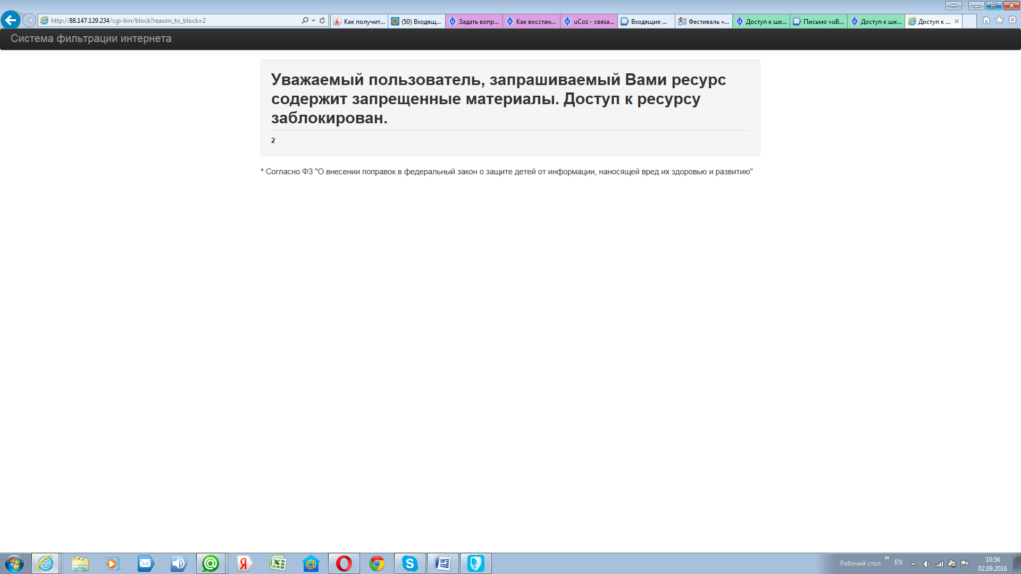The height and width of the screenshot is (574, 1021).
Task: Open Excel from the taskbar
Action: click(x=278, y=563)
